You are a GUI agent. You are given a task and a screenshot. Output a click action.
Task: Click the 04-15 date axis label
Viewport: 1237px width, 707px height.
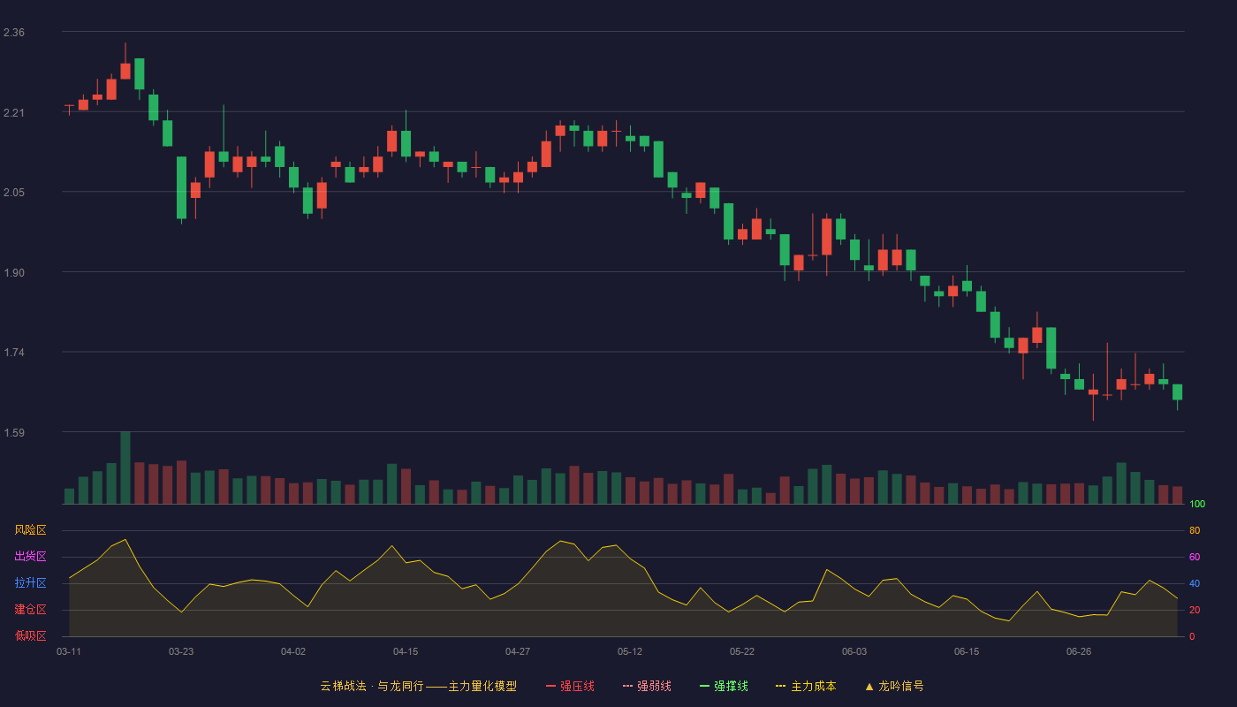[406, 651]
